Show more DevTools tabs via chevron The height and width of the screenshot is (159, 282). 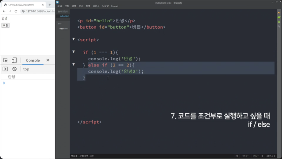click(x=48, y=60)
